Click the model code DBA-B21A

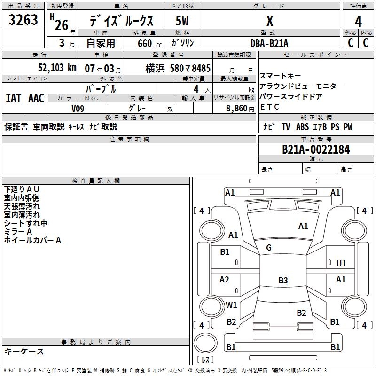click(269, 43)
